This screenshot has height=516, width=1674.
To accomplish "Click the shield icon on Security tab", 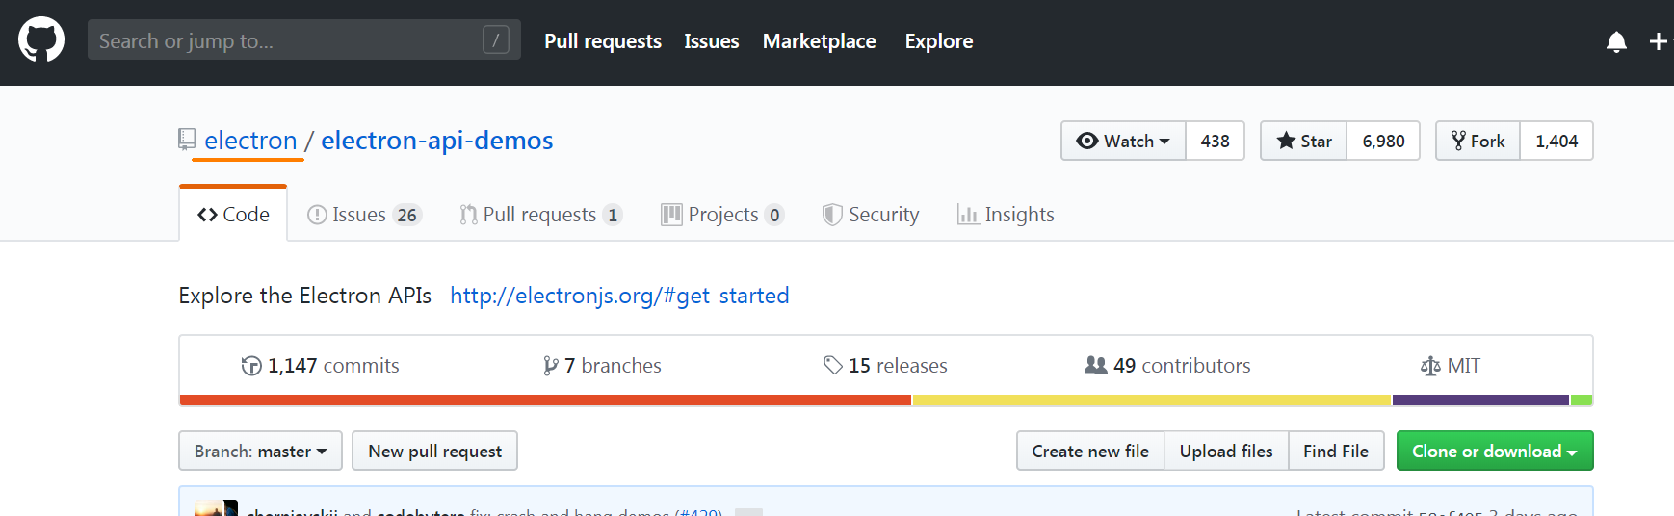I will 832,215.
